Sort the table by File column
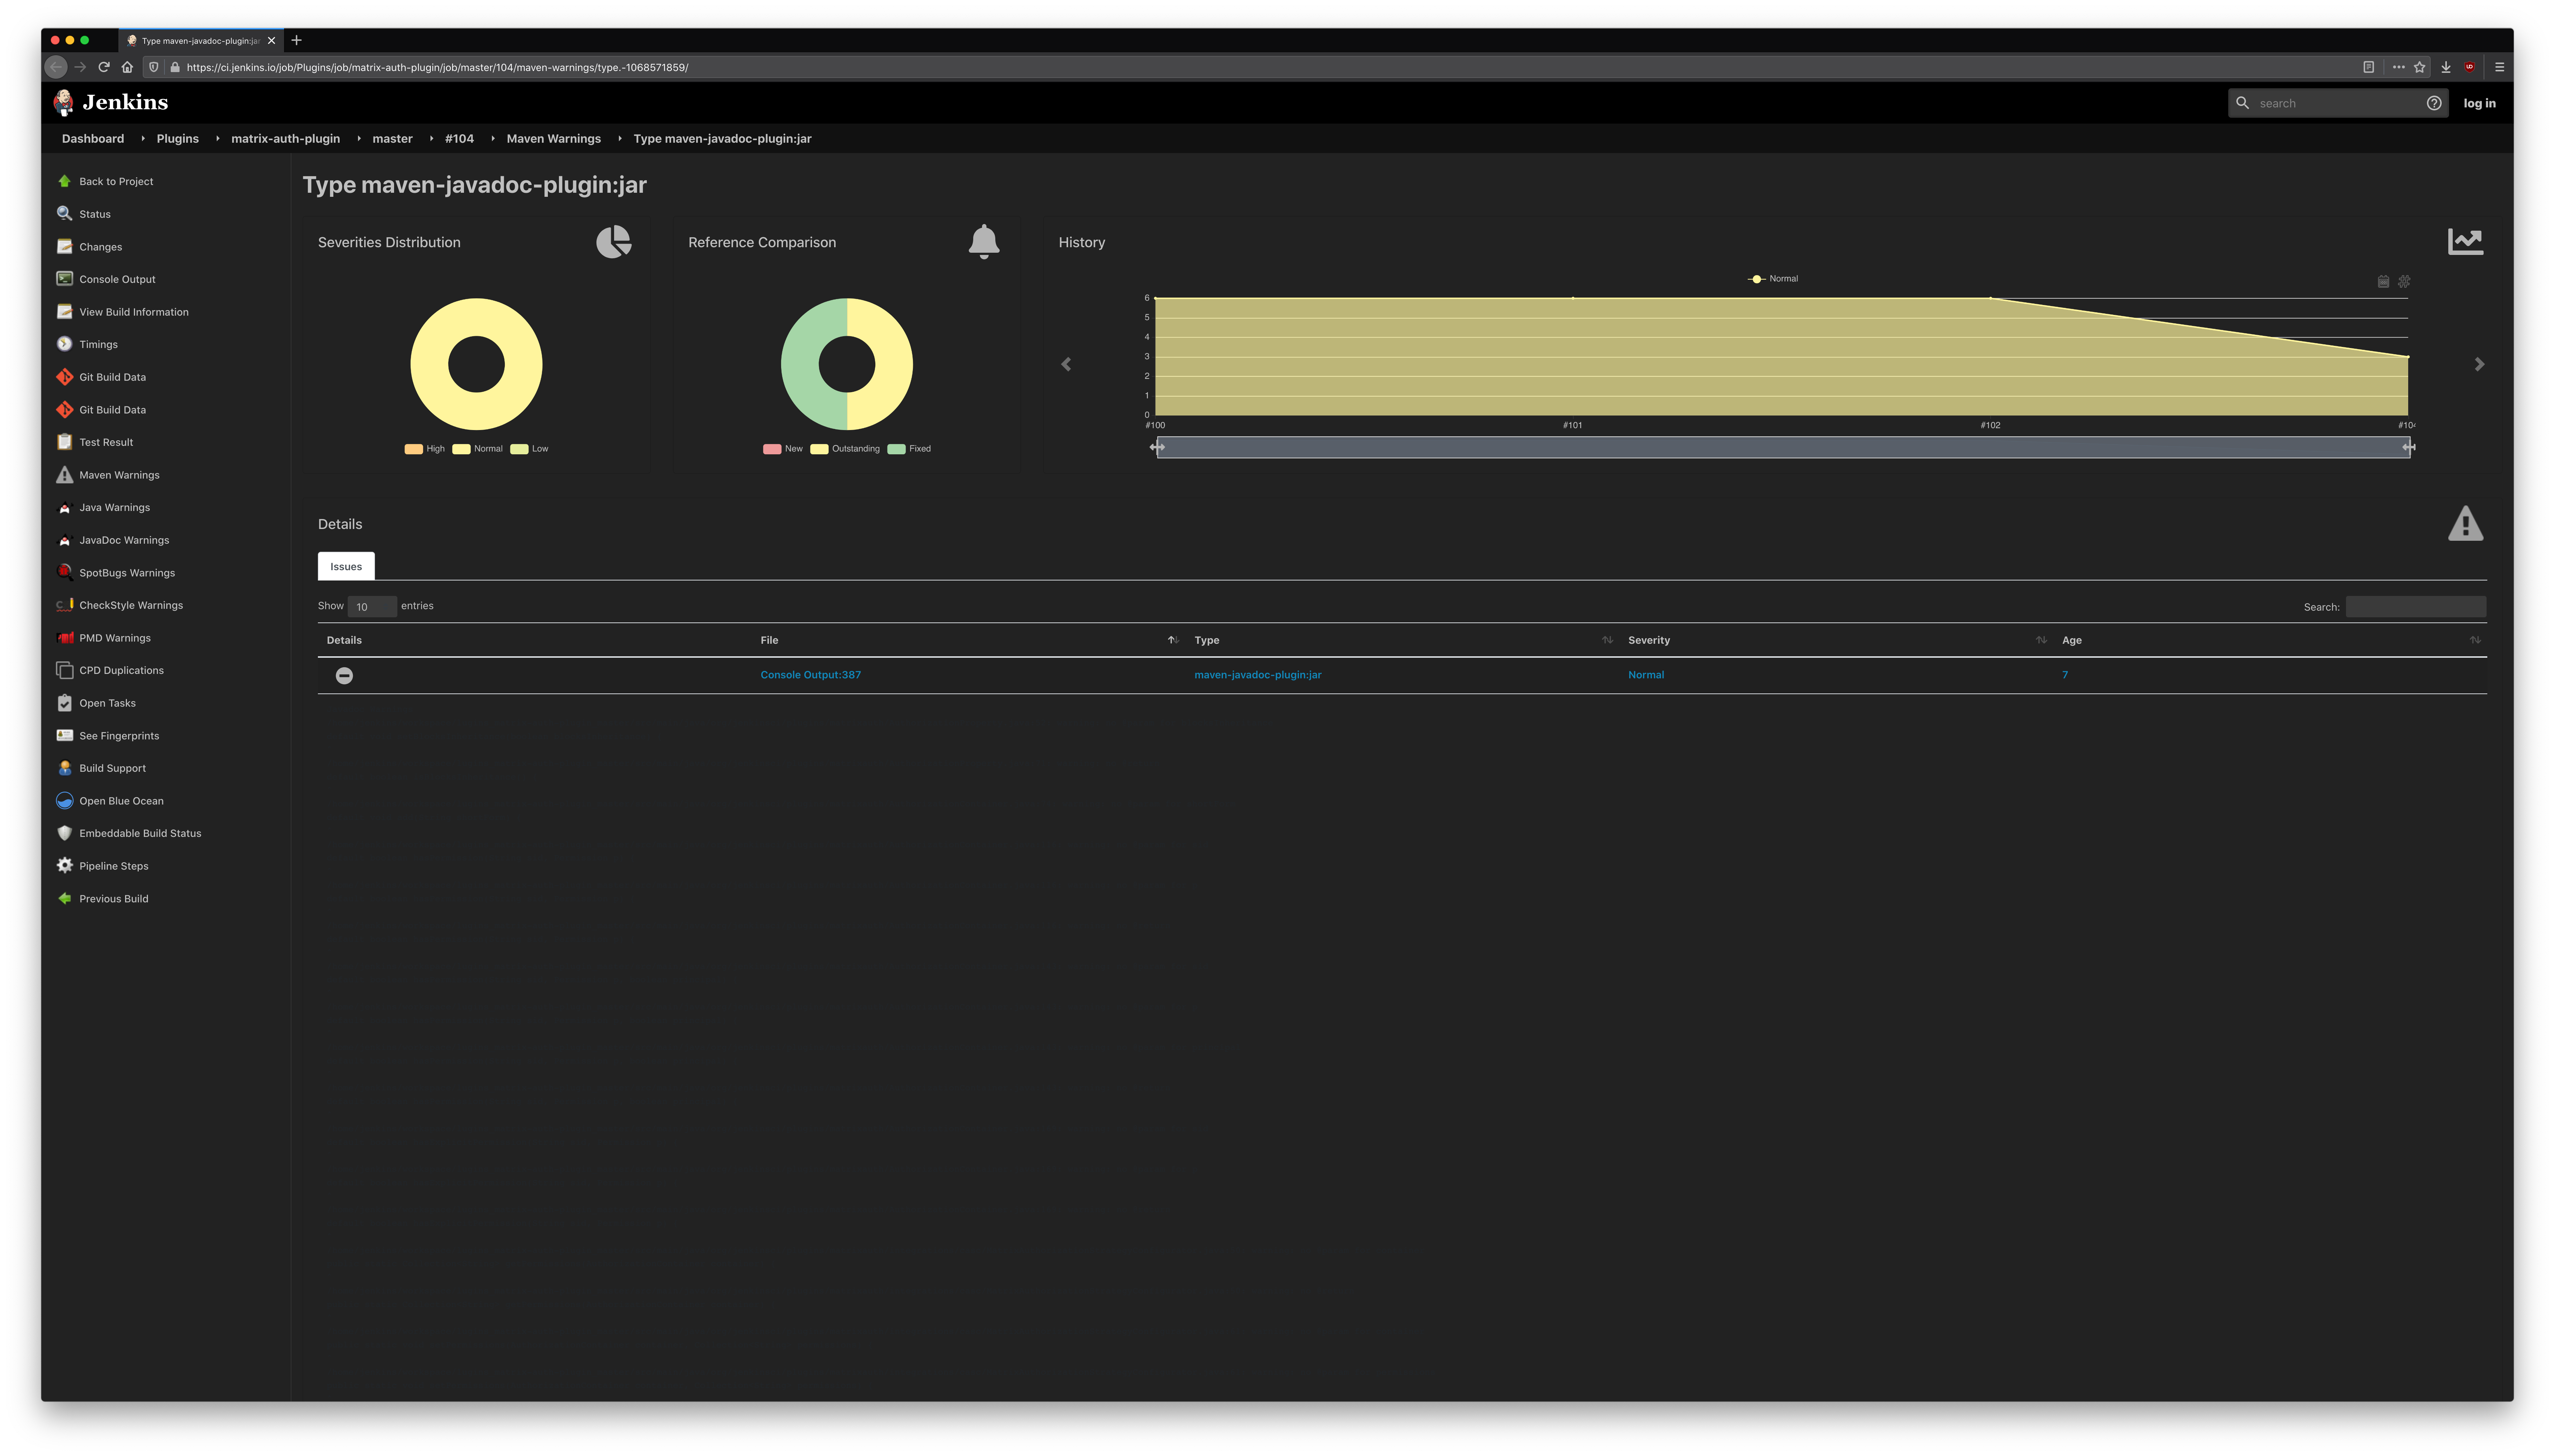The height and width of the screenshot is (1456, 2555). [x=969, y=640]
